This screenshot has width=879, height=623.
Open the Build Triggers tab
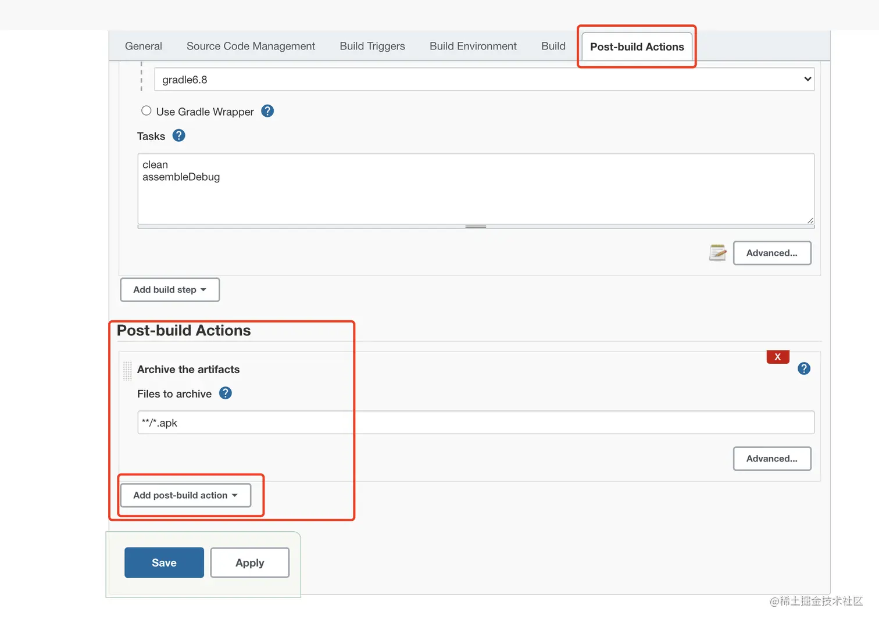point(372,46)
